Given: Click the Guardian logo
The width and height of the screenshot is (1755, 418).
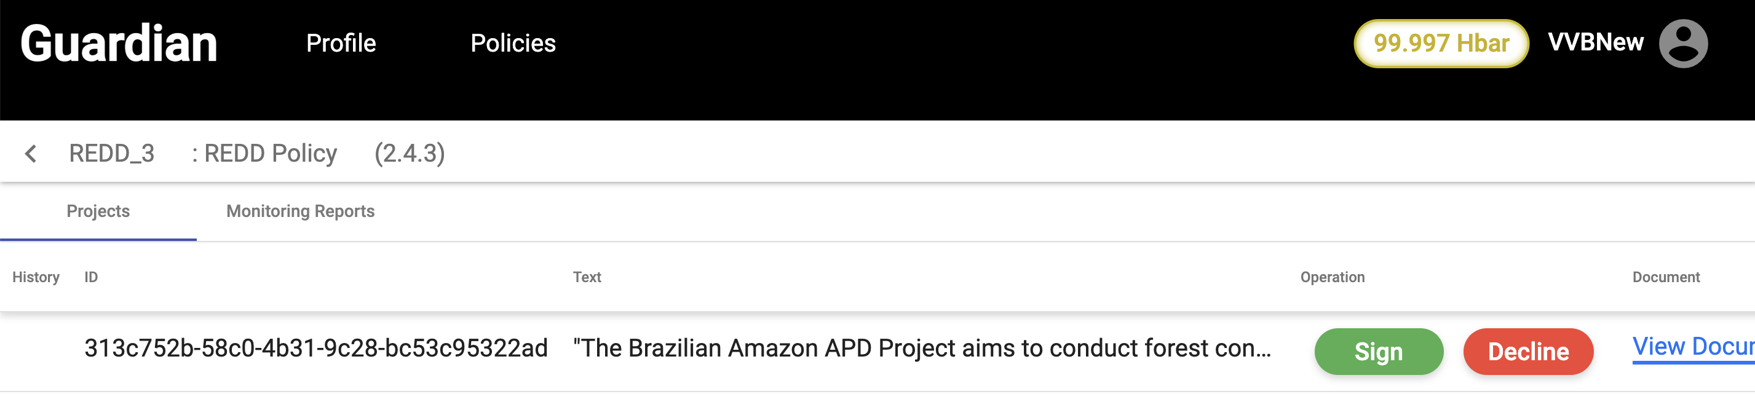Looking at the screenshot, I should 119,44.
